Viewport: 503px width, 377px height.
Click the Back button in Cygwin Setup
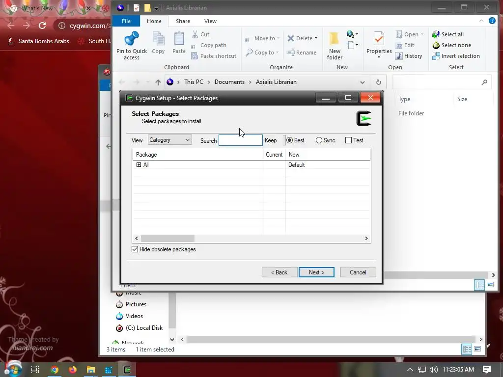pyautogui.click(x=279, y=272)
